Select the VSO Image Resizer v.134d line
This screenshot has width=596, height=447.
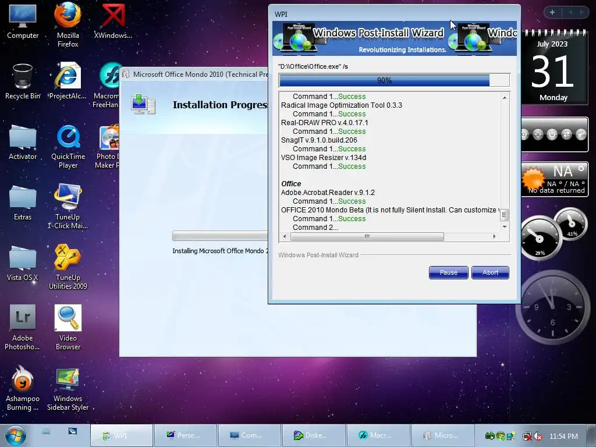pyautogui.click(x=324, y=158)
